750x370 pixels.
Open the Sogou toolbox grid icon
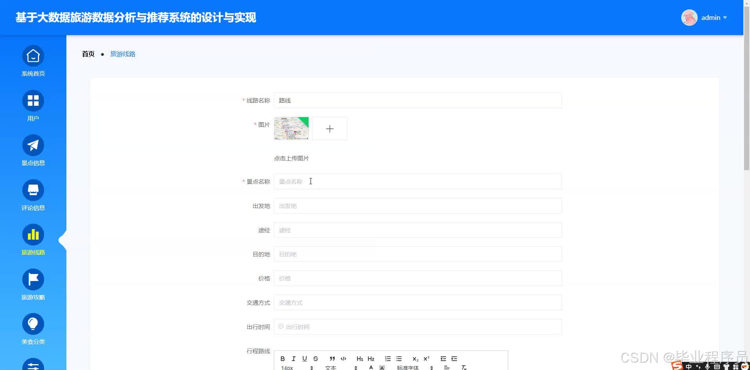pos(736,367)
